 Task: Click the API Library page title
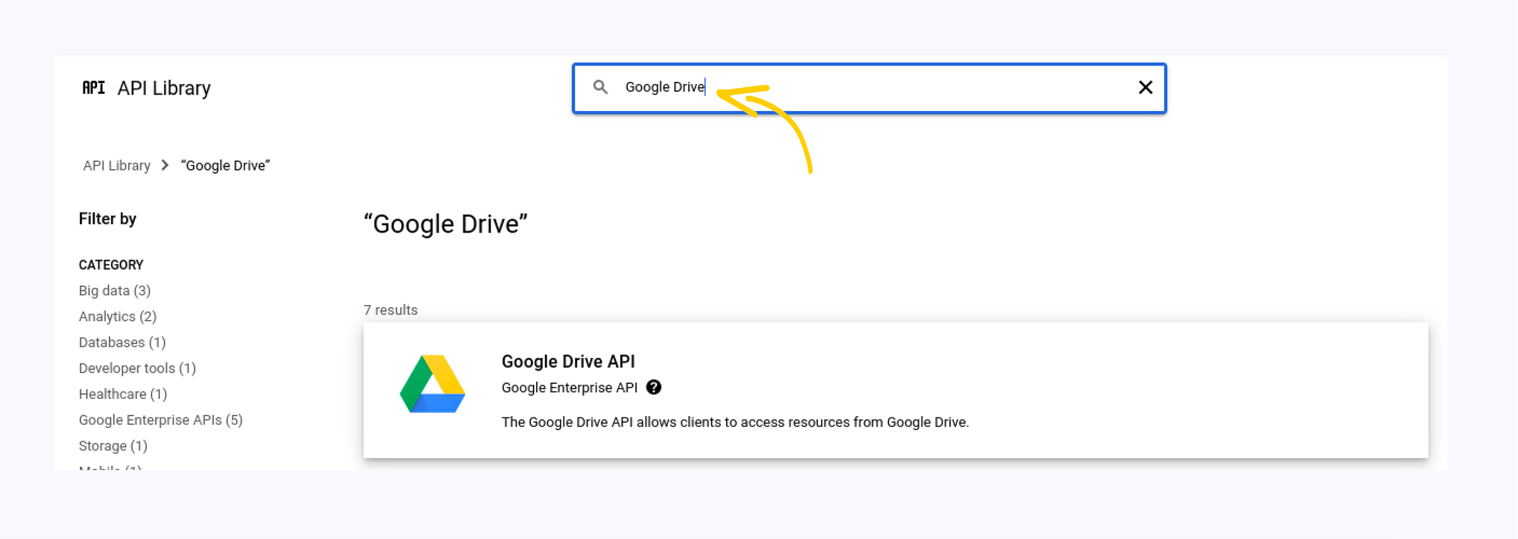click(164, 88)
